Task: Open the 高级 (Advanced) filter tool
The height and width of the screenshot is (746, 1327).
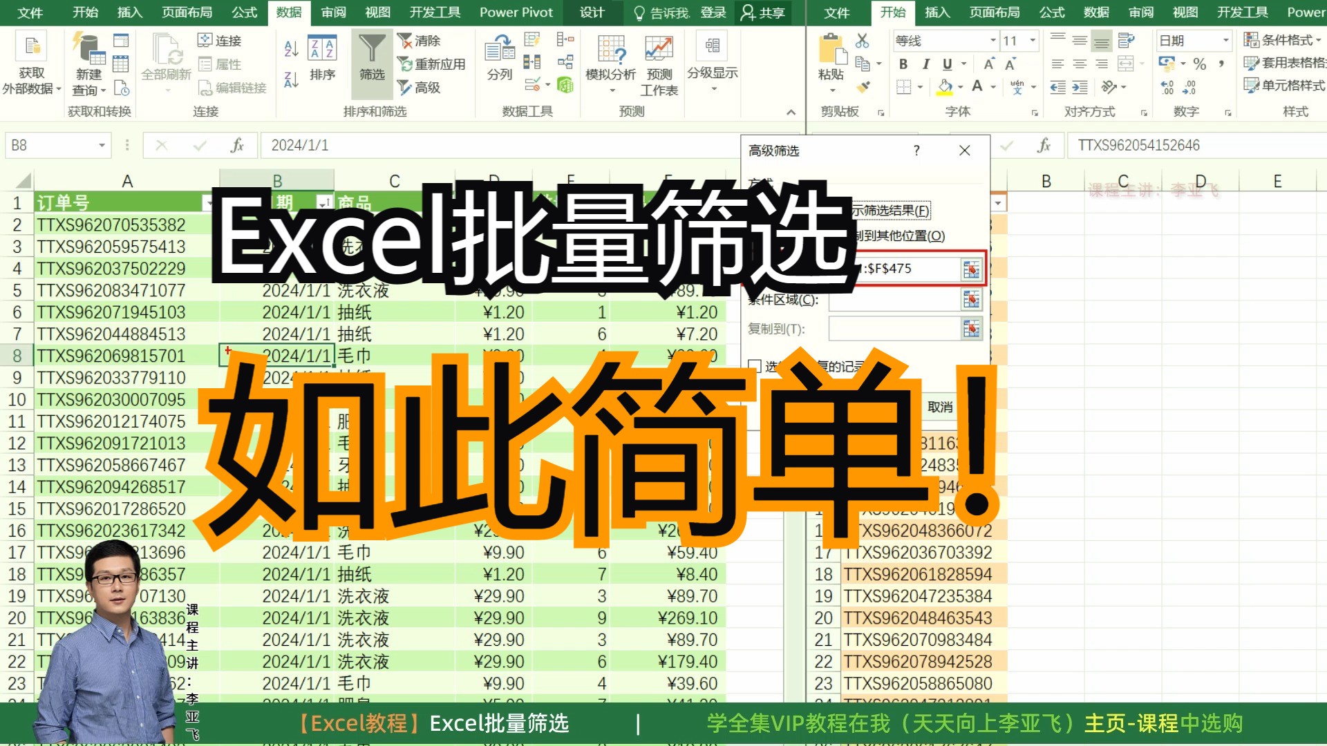Action: pyautogui.click(x=419, y=88)
